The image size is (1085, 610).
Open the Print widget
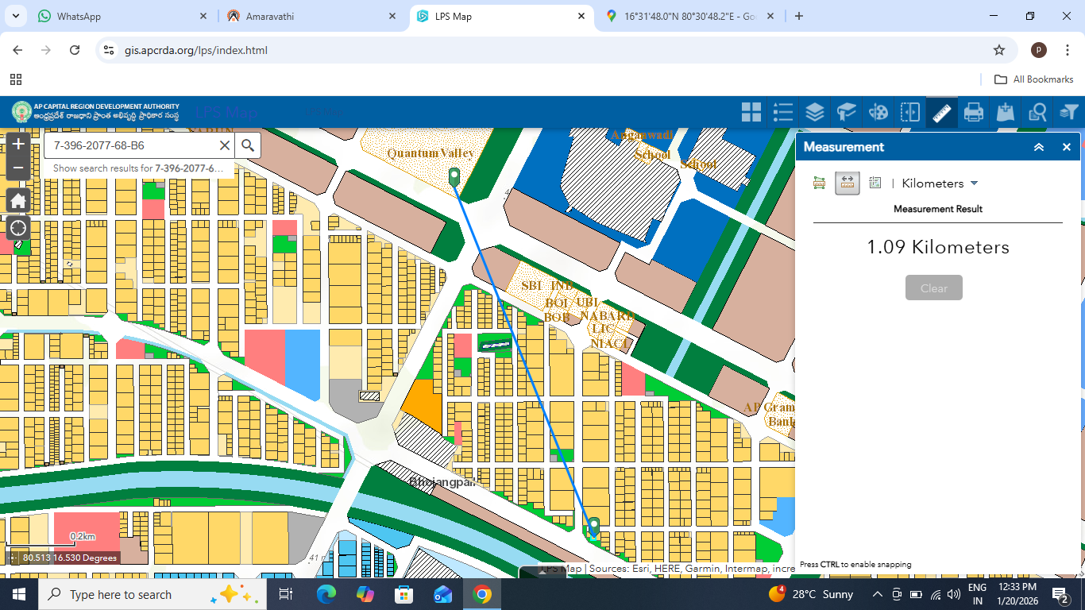[974, 112]
